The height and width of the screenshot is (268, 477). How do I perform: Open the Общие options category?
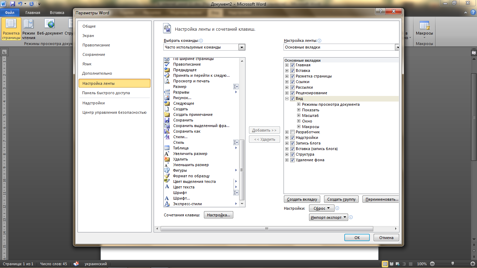coord(115,26)
